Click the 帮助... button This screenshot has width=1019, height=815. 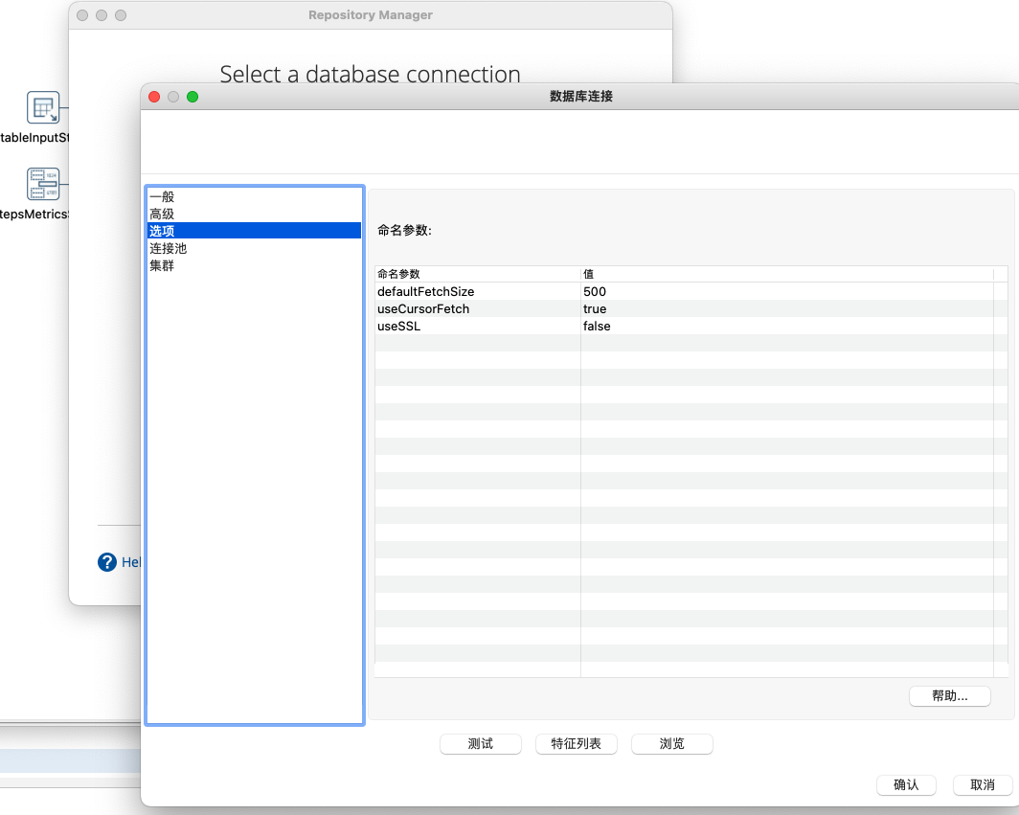pos(949,696)
